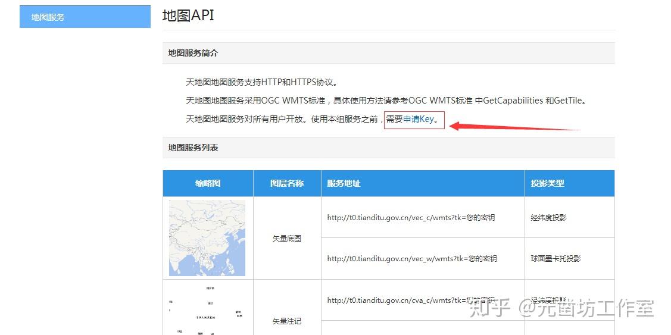
Task: Select the 地图服务列表 section header
Action: coord(389,148)
